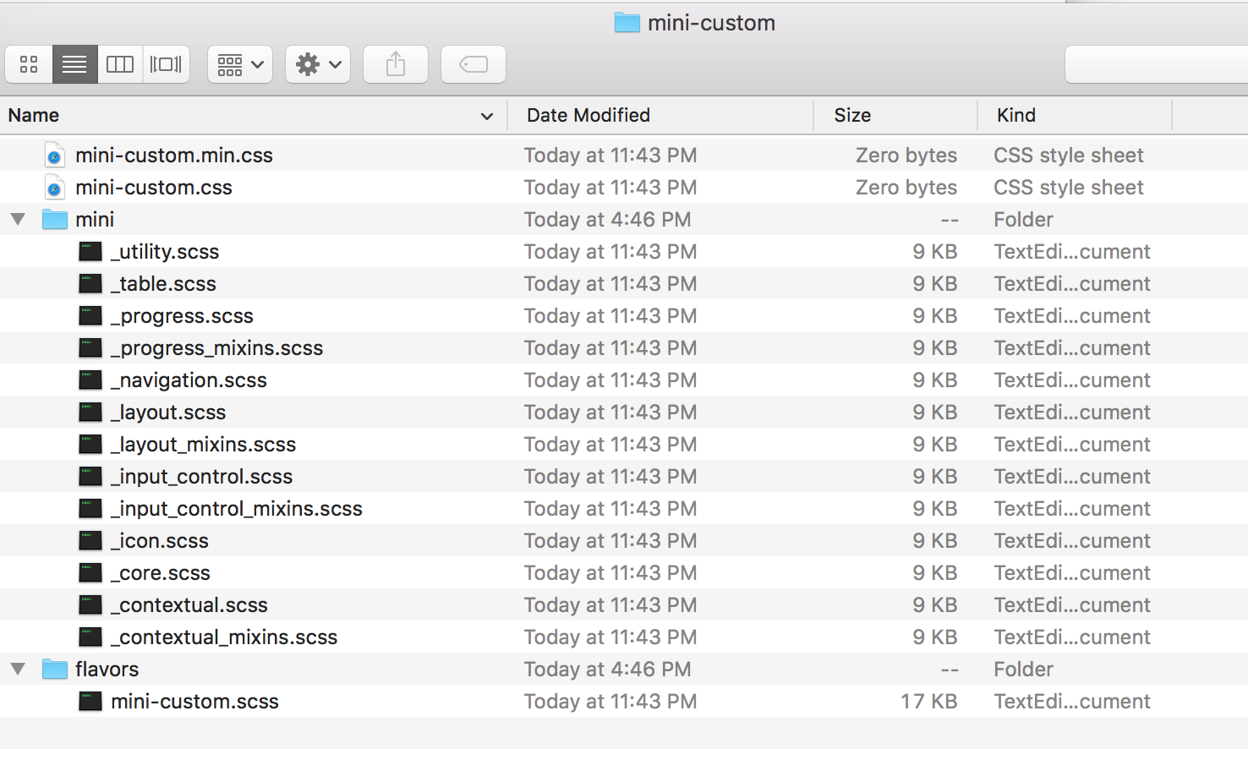Image resolution: width=1248 pixels, height=771 pixels.
Task: Click the mini-custom.scss file icon
Action: tap(90, 702)
